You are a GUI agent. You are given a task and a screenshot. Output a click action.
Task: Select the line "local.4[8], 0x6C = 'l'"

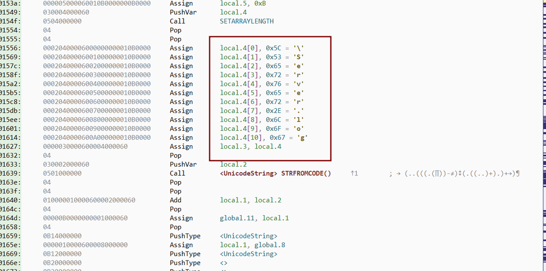pos(262,119)
